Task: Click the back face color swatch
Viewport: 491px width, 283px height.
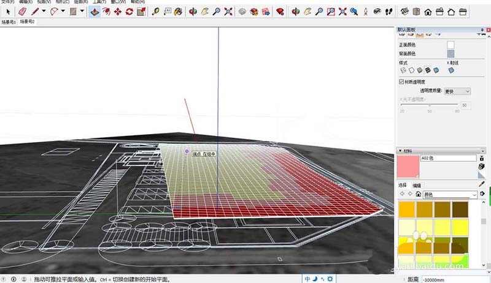Action: click(x=450, y=54)
